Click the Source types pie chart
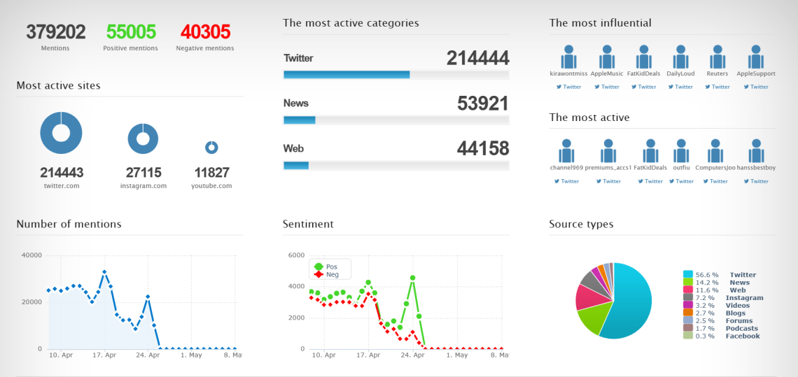This screenshot has width=798, height=377. [x=614, y=301]
